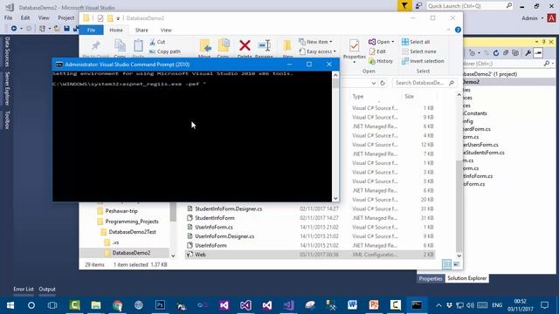559x314 pixels.
Task: Click Copy path in the ribbon
Action: coord(165,51)
